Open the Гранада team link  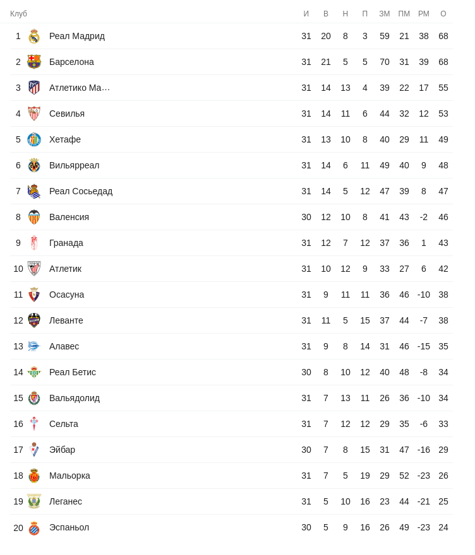tap(66, 243)
